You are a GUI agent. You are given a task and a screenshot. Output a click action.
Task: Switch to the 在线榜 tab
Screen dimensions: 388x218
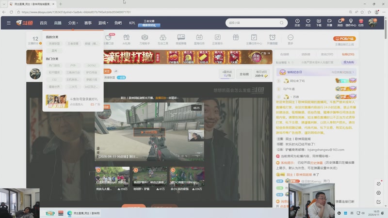click(285, 54)
